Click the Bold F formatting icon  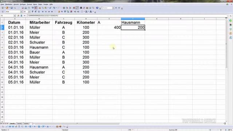[x=32, y=12]
